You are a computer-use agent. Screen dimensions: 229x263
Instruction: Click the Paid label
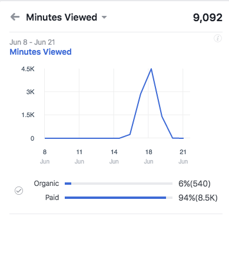pos(52,198)
